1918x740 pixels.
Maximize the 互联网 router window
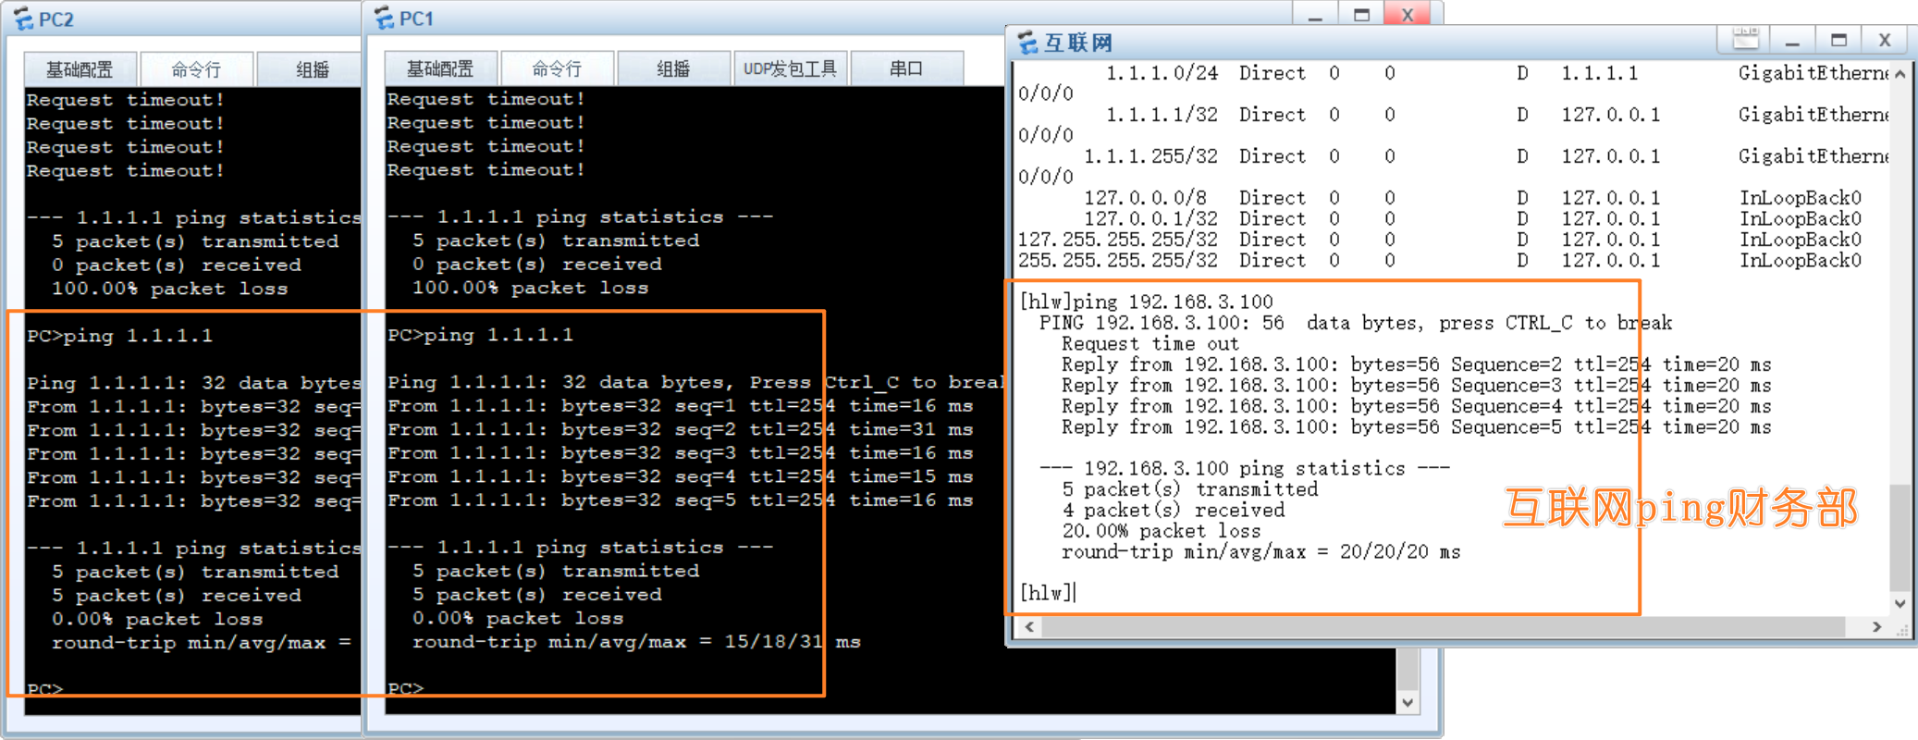(1838, 41)
